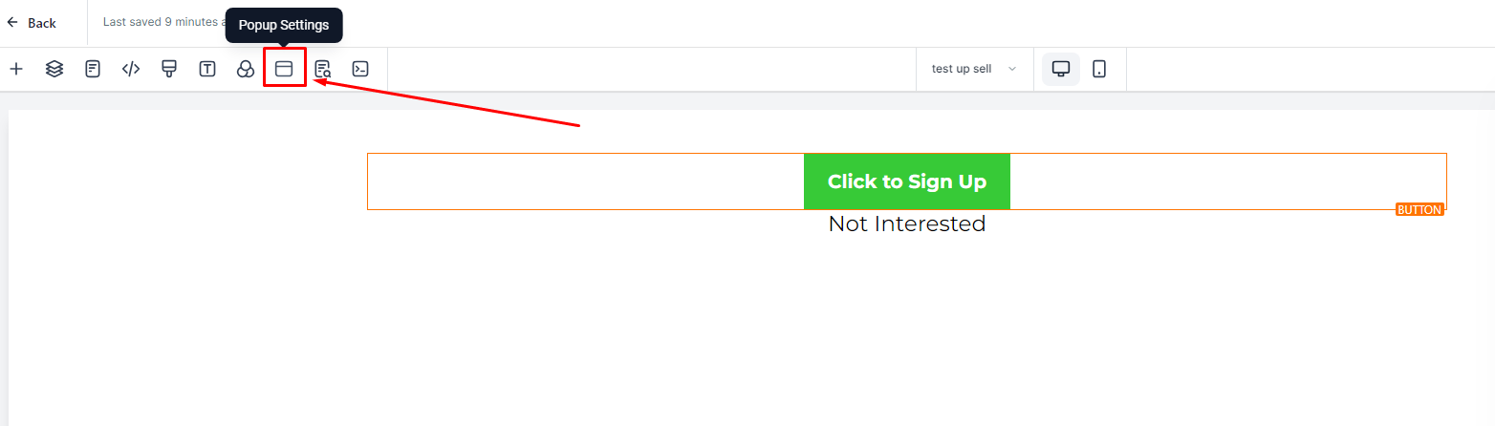The height and width of the screenshot is (426, 1495).
Task: Switch to desktop preview mode
Action: coord(1061,69)
